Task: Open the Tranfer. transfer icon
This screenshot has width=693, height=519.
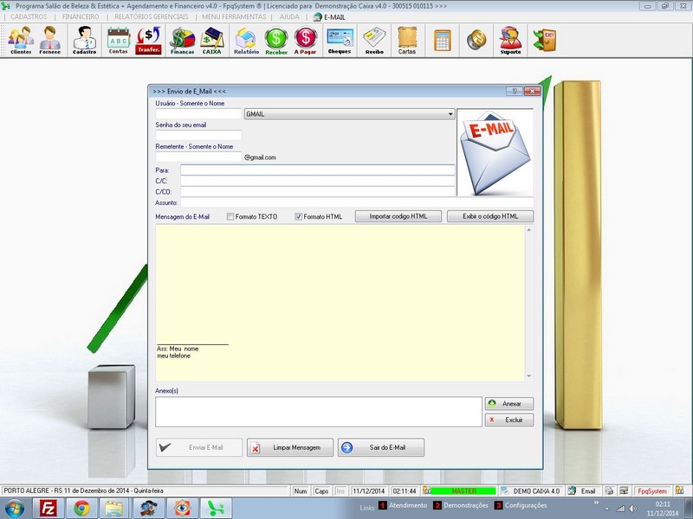Action: pyautogui.click(x=148, y=40)
